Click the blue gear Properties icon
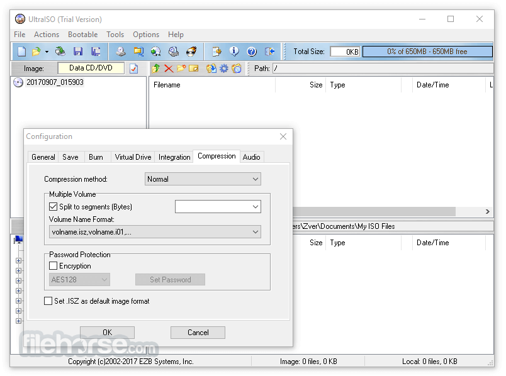The image size is (506, 376). pyautogui.click(x=224, y=69)
